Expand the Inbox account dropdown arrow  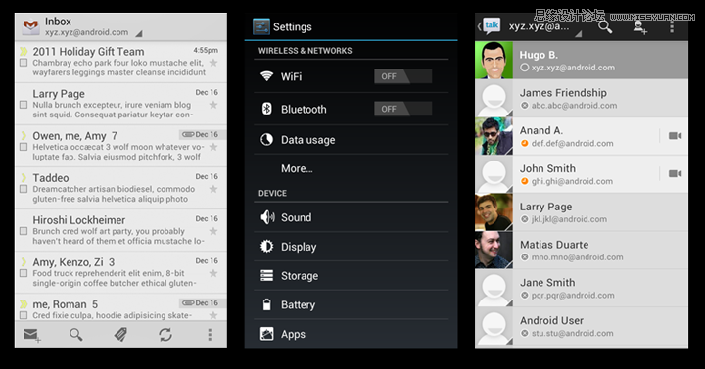pyautogui.click(x=139, y=33)
